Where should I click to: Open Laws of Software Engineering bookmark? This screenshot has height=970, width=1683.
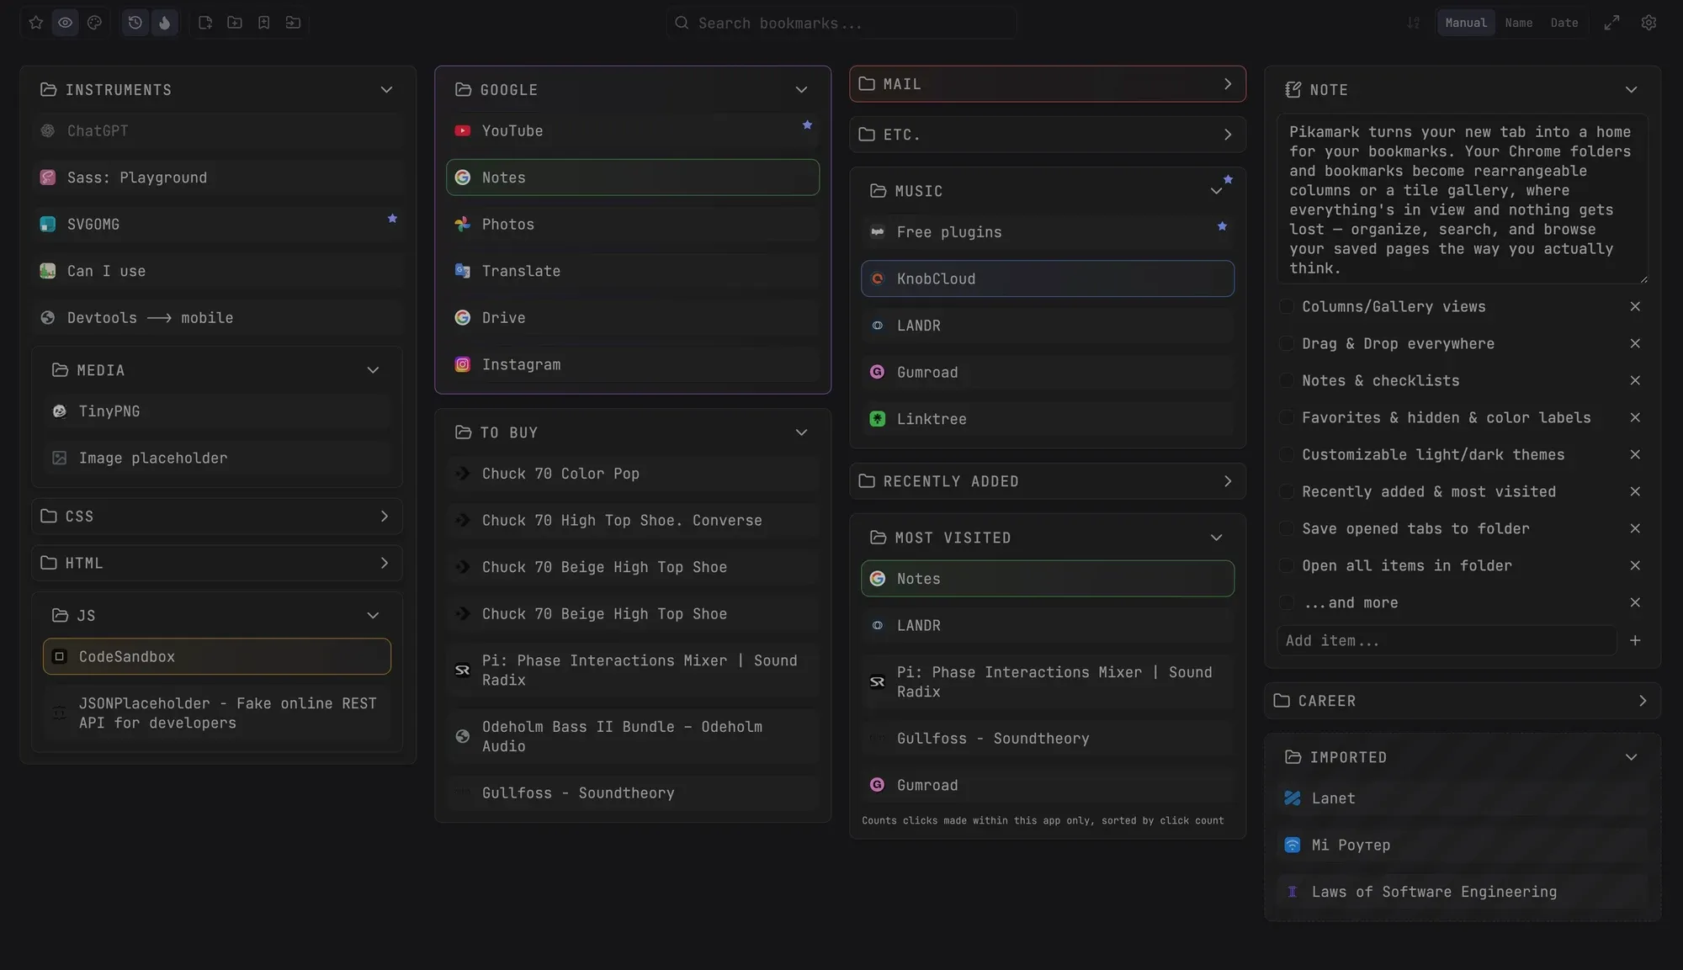click(x=1463, y=892)
